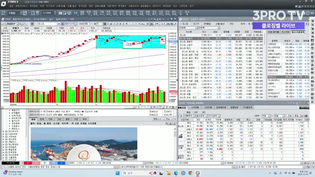This screenshot has width=315, height=177.
Task: Click the K button in chart toolbar
Action: (32, 24)
